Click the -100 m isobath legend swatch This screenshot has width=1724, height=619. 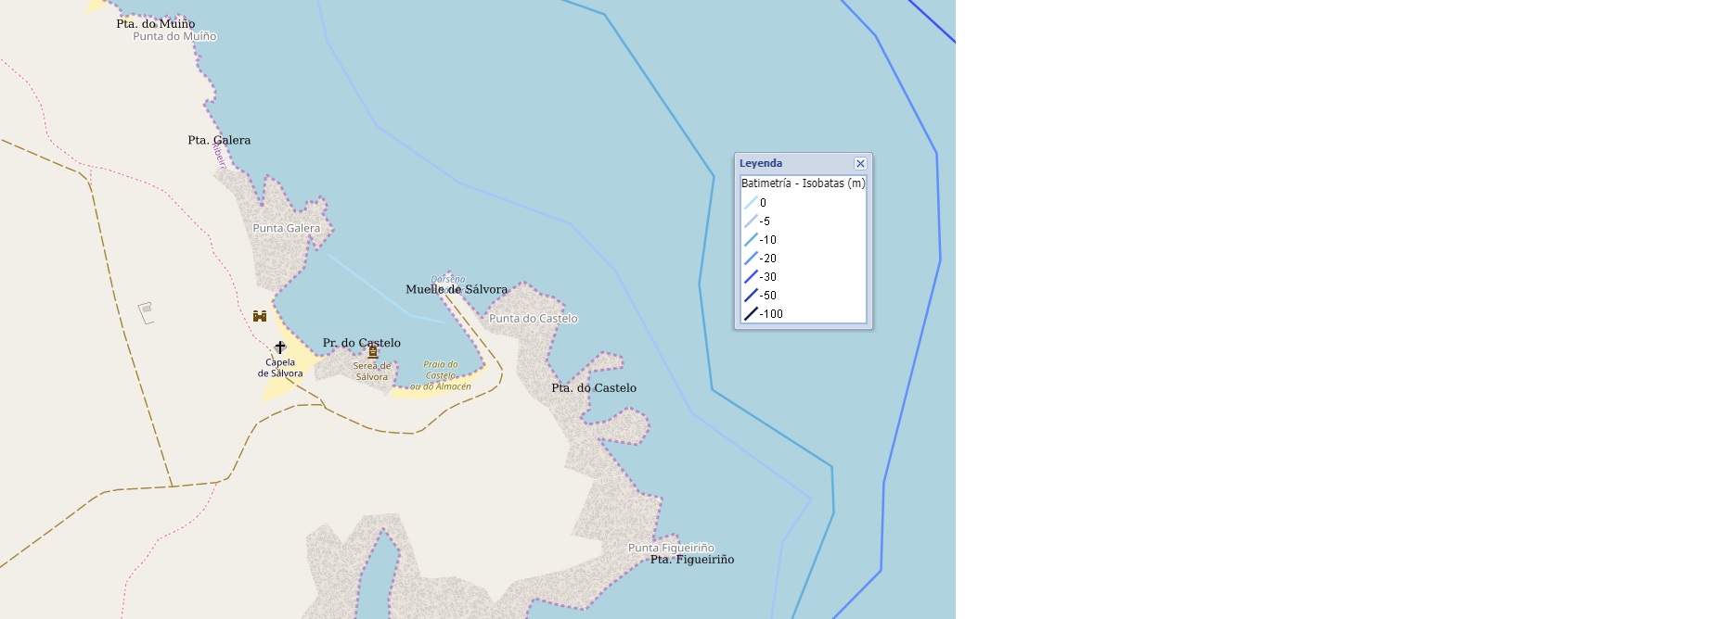click(x=751, y=314)
